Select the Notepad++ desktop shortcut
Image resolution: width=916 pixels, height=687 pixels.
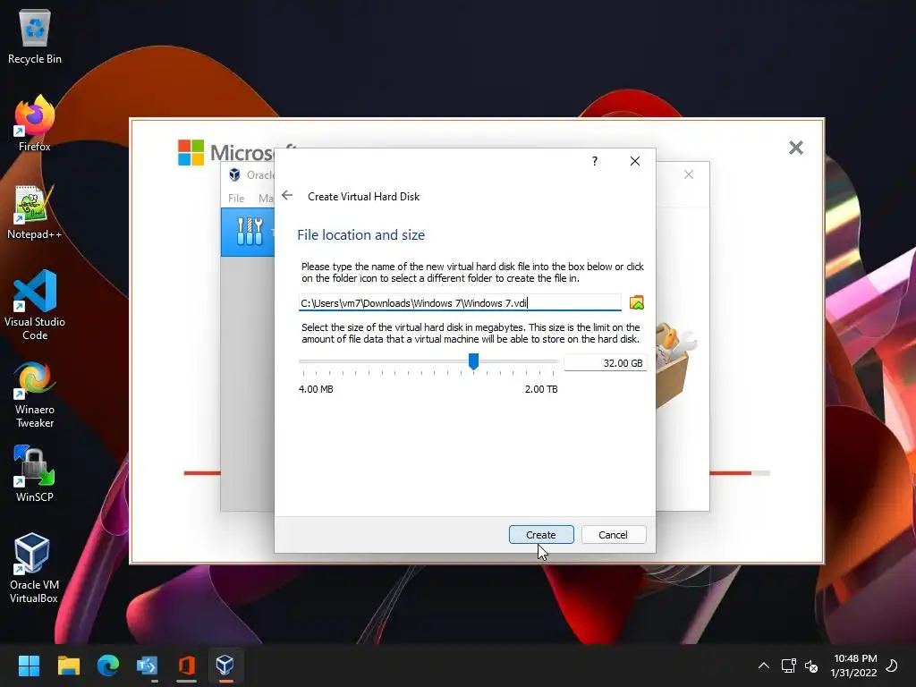click(x=35, y=211)
